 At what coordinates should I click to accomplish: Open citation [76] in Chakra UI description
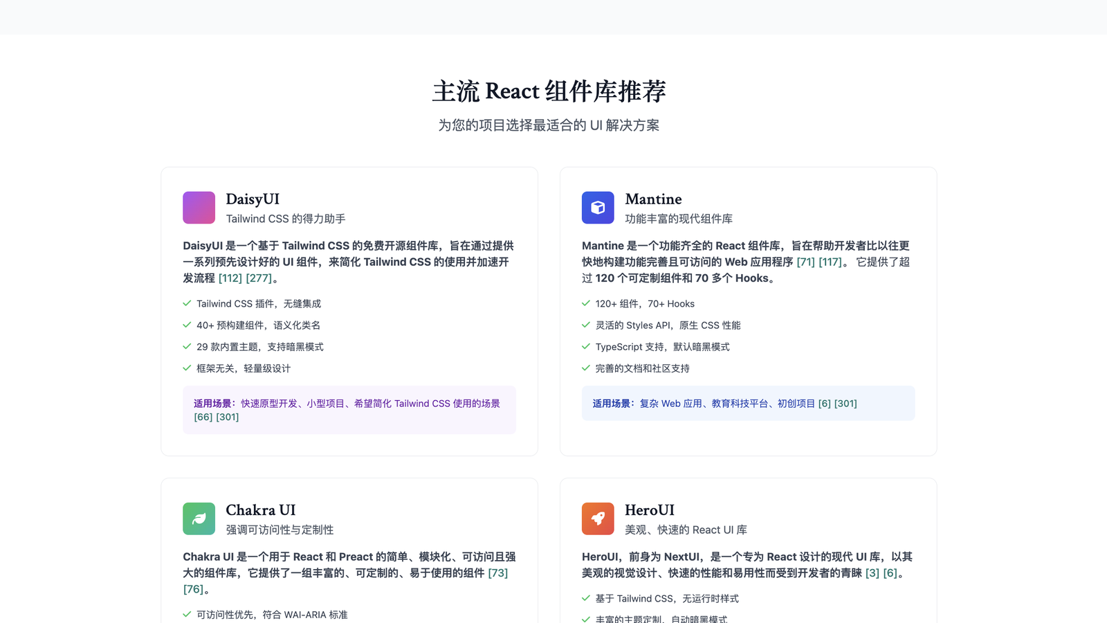(194, 589)
